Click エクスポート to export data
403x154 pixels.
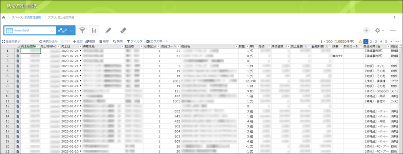(157, 41)
